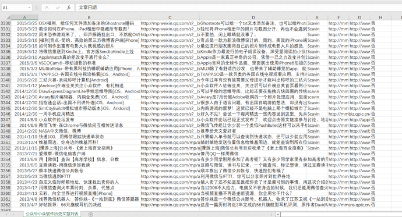Viewport: 402px width, 217px height.
Task: Select row header 3330
Action: click(5, 23)
